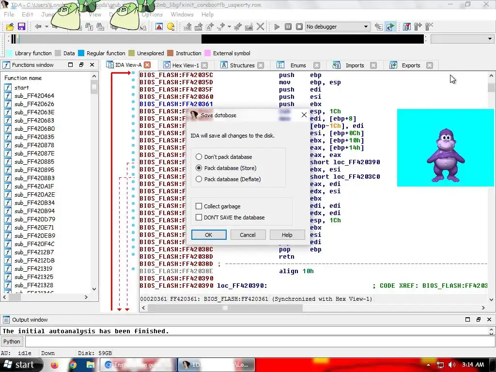Convert to string with the toolbar icon

pyautogui.click(x=210, y=27)
